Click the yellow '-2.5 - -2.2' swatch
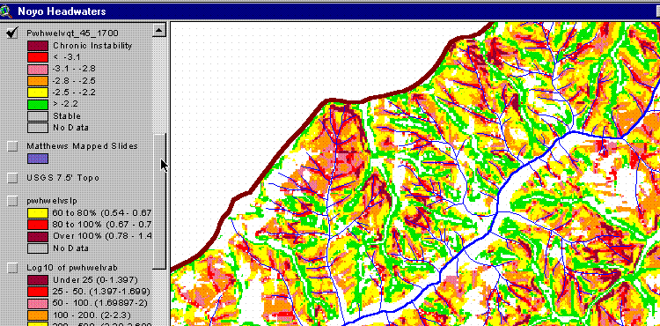Viewport: 660px width, 326px height. pyautogui.click(x=38, y=93)
